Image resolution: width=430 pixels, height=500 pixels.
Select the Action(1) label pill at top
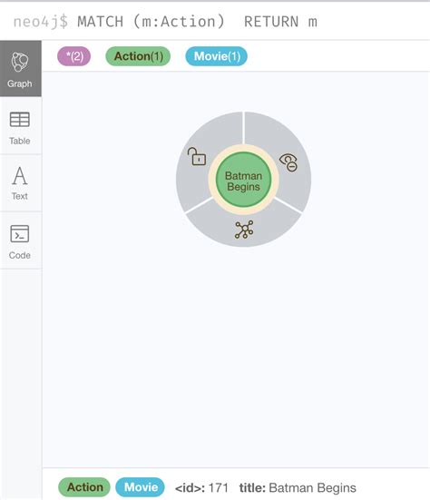pyautogui.click(x=138, y=56)
